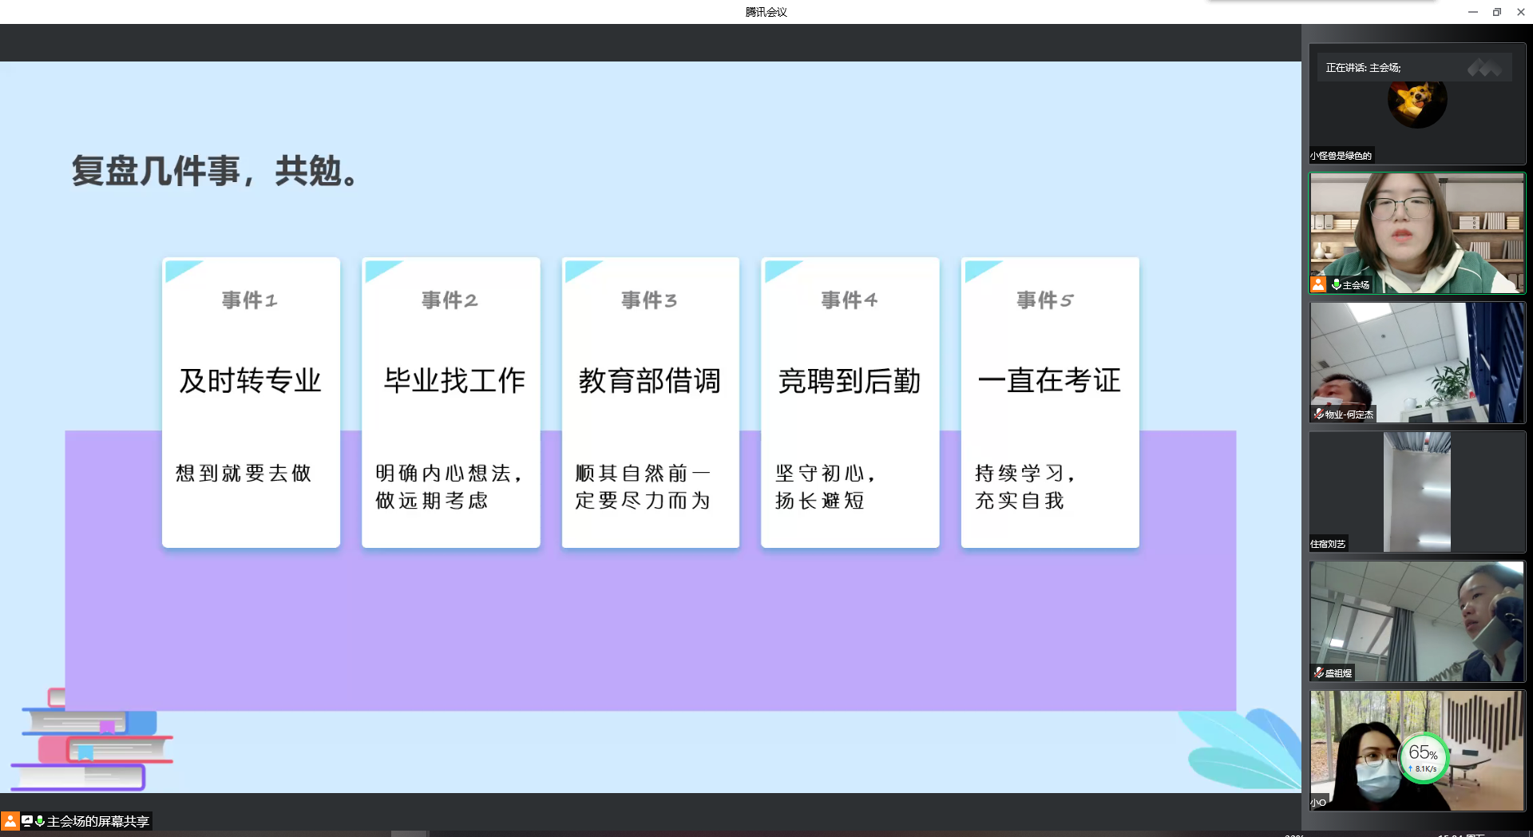Viewport: 1533px width, 837px height.
Task: Click the green mic icon beside 主会场's name
Action: pyautogui.click(x=1336, y=284)
